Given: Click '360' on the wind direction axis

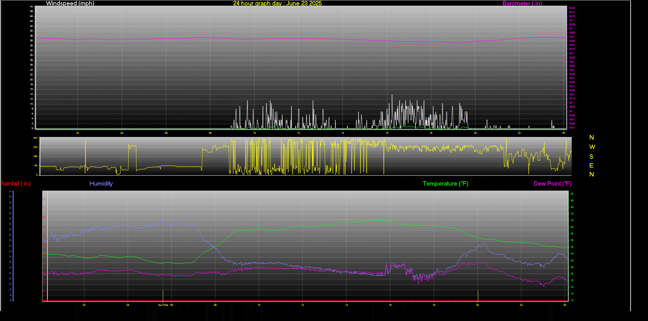Looking at the screenshot, I should (x=35, y=138).
